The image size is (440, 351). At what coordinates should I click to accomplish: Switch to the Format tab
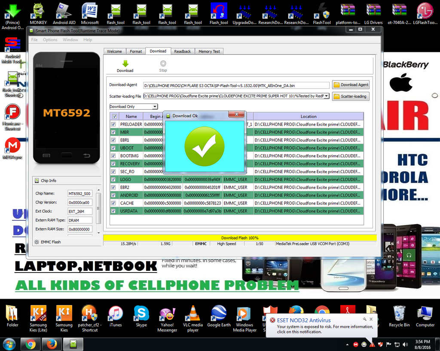[x=136, y=51]
